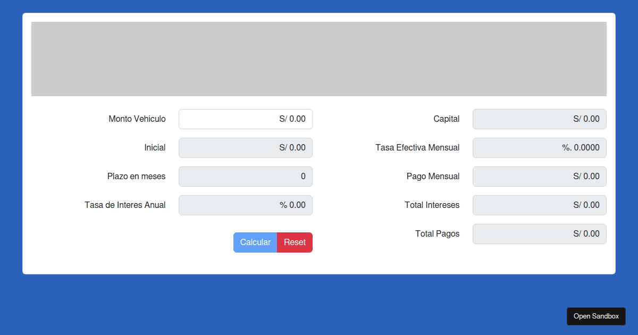Focus the Tasa de Interes Anual field
The image size is (638, 335).
pos(245,205)
